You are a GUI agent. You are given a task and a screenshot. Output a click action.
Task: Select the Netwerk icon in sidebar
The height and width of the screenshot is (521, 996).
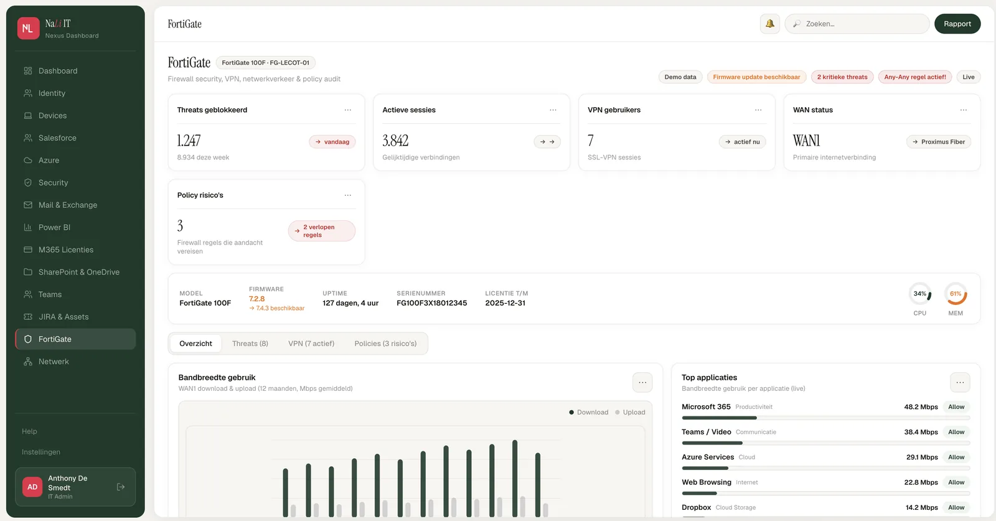tap(28, 362)
